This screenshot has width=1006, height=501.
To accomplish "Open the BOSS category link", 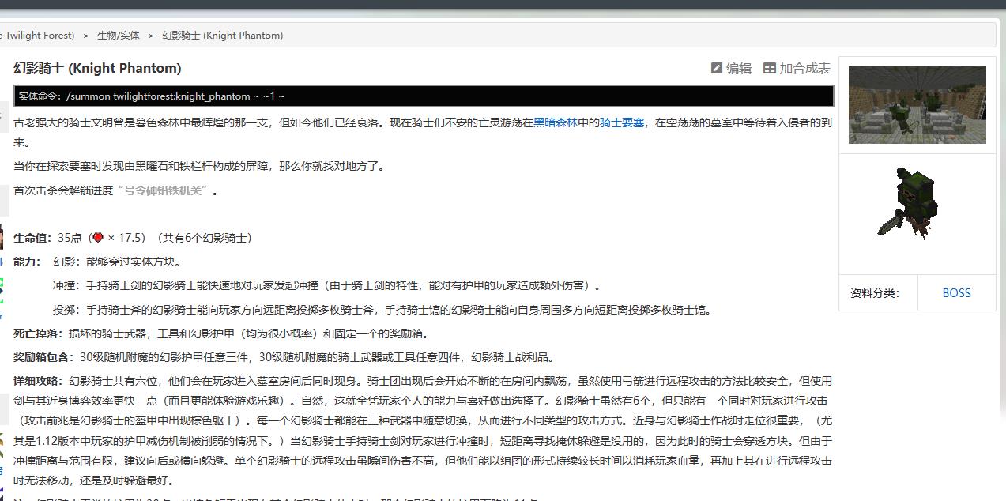I will coord(956,293).
